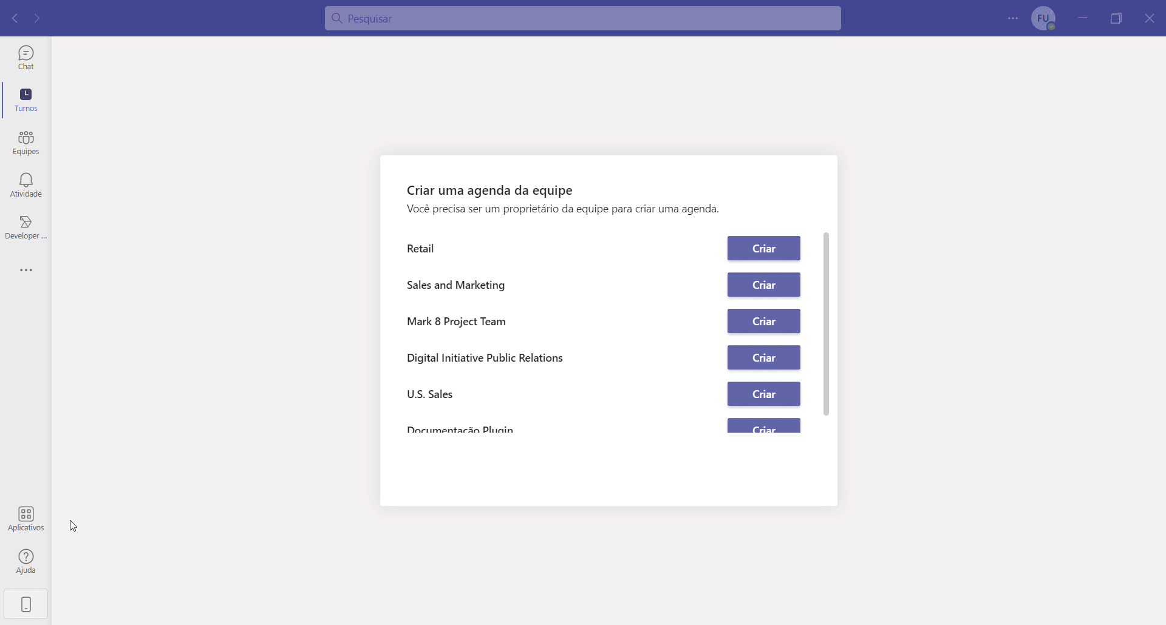Click Criar for Mark 8 Project Team
Image resolution: width=1166 pixels, height=625 pixels.
click(763, 321)
